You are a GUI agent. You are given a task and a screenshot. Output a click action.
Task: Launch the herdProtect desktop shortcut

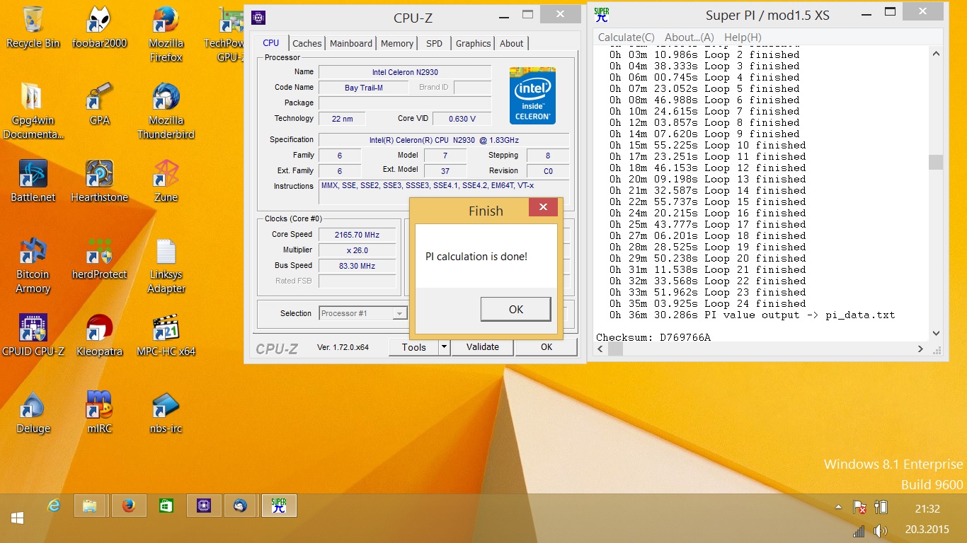point(99,259)
